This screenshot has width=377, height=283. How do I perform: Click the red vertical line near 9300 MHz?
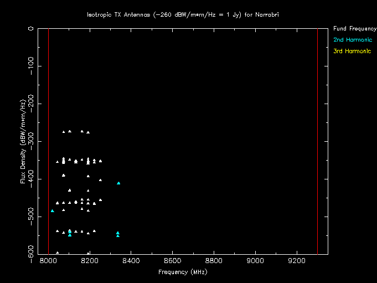(317, 141)
